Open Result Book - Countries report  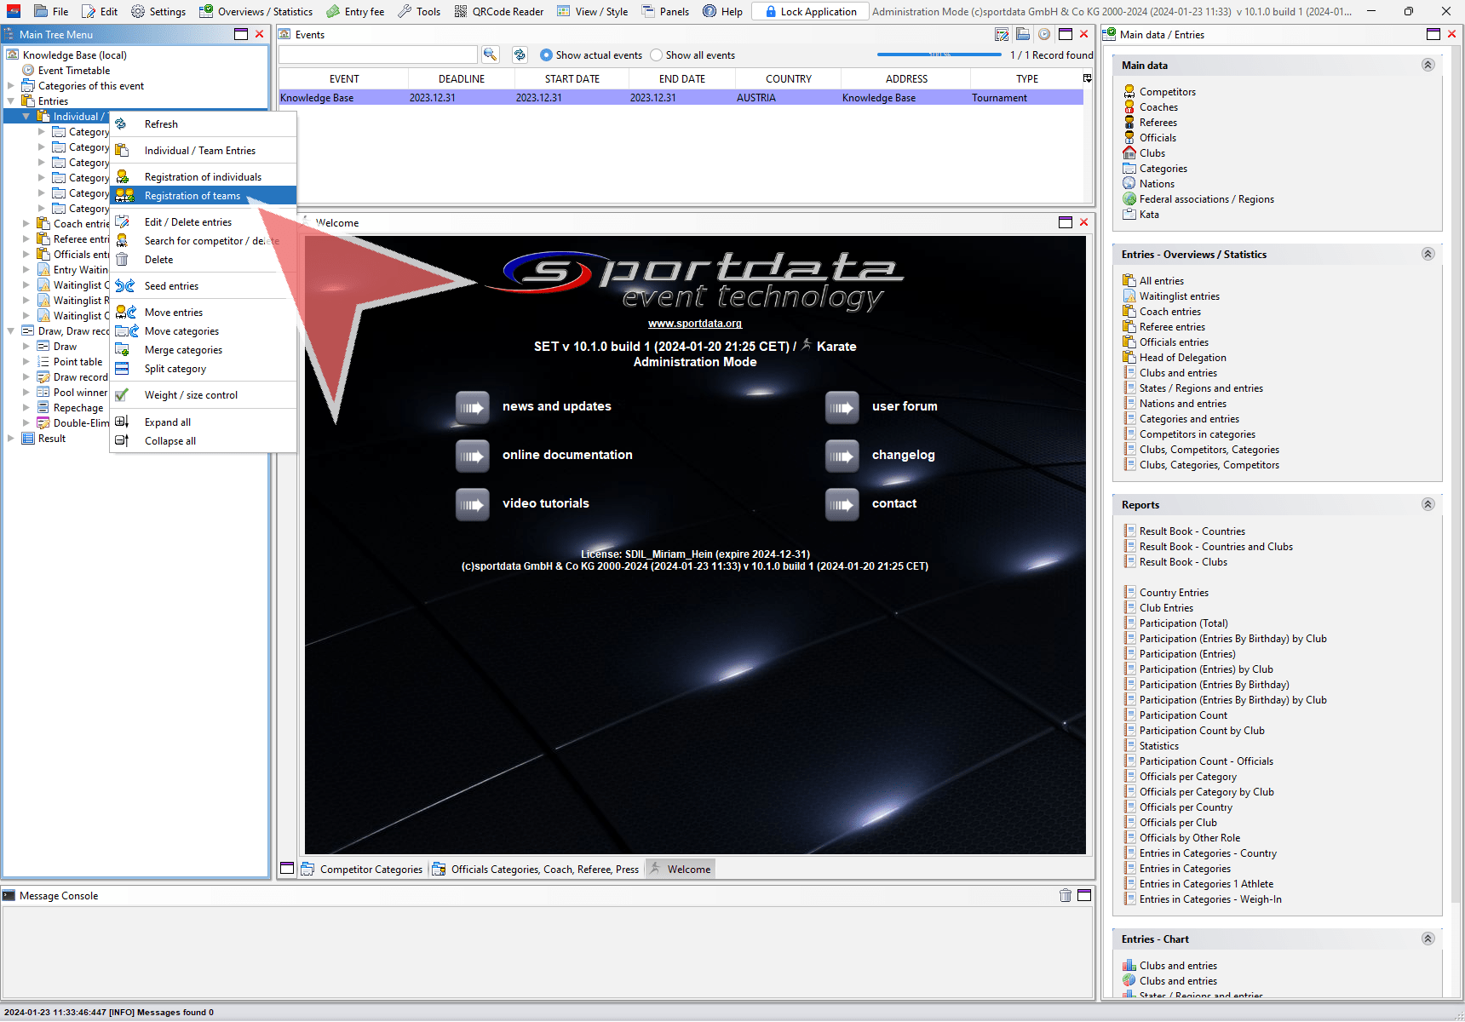[1192, 531]
